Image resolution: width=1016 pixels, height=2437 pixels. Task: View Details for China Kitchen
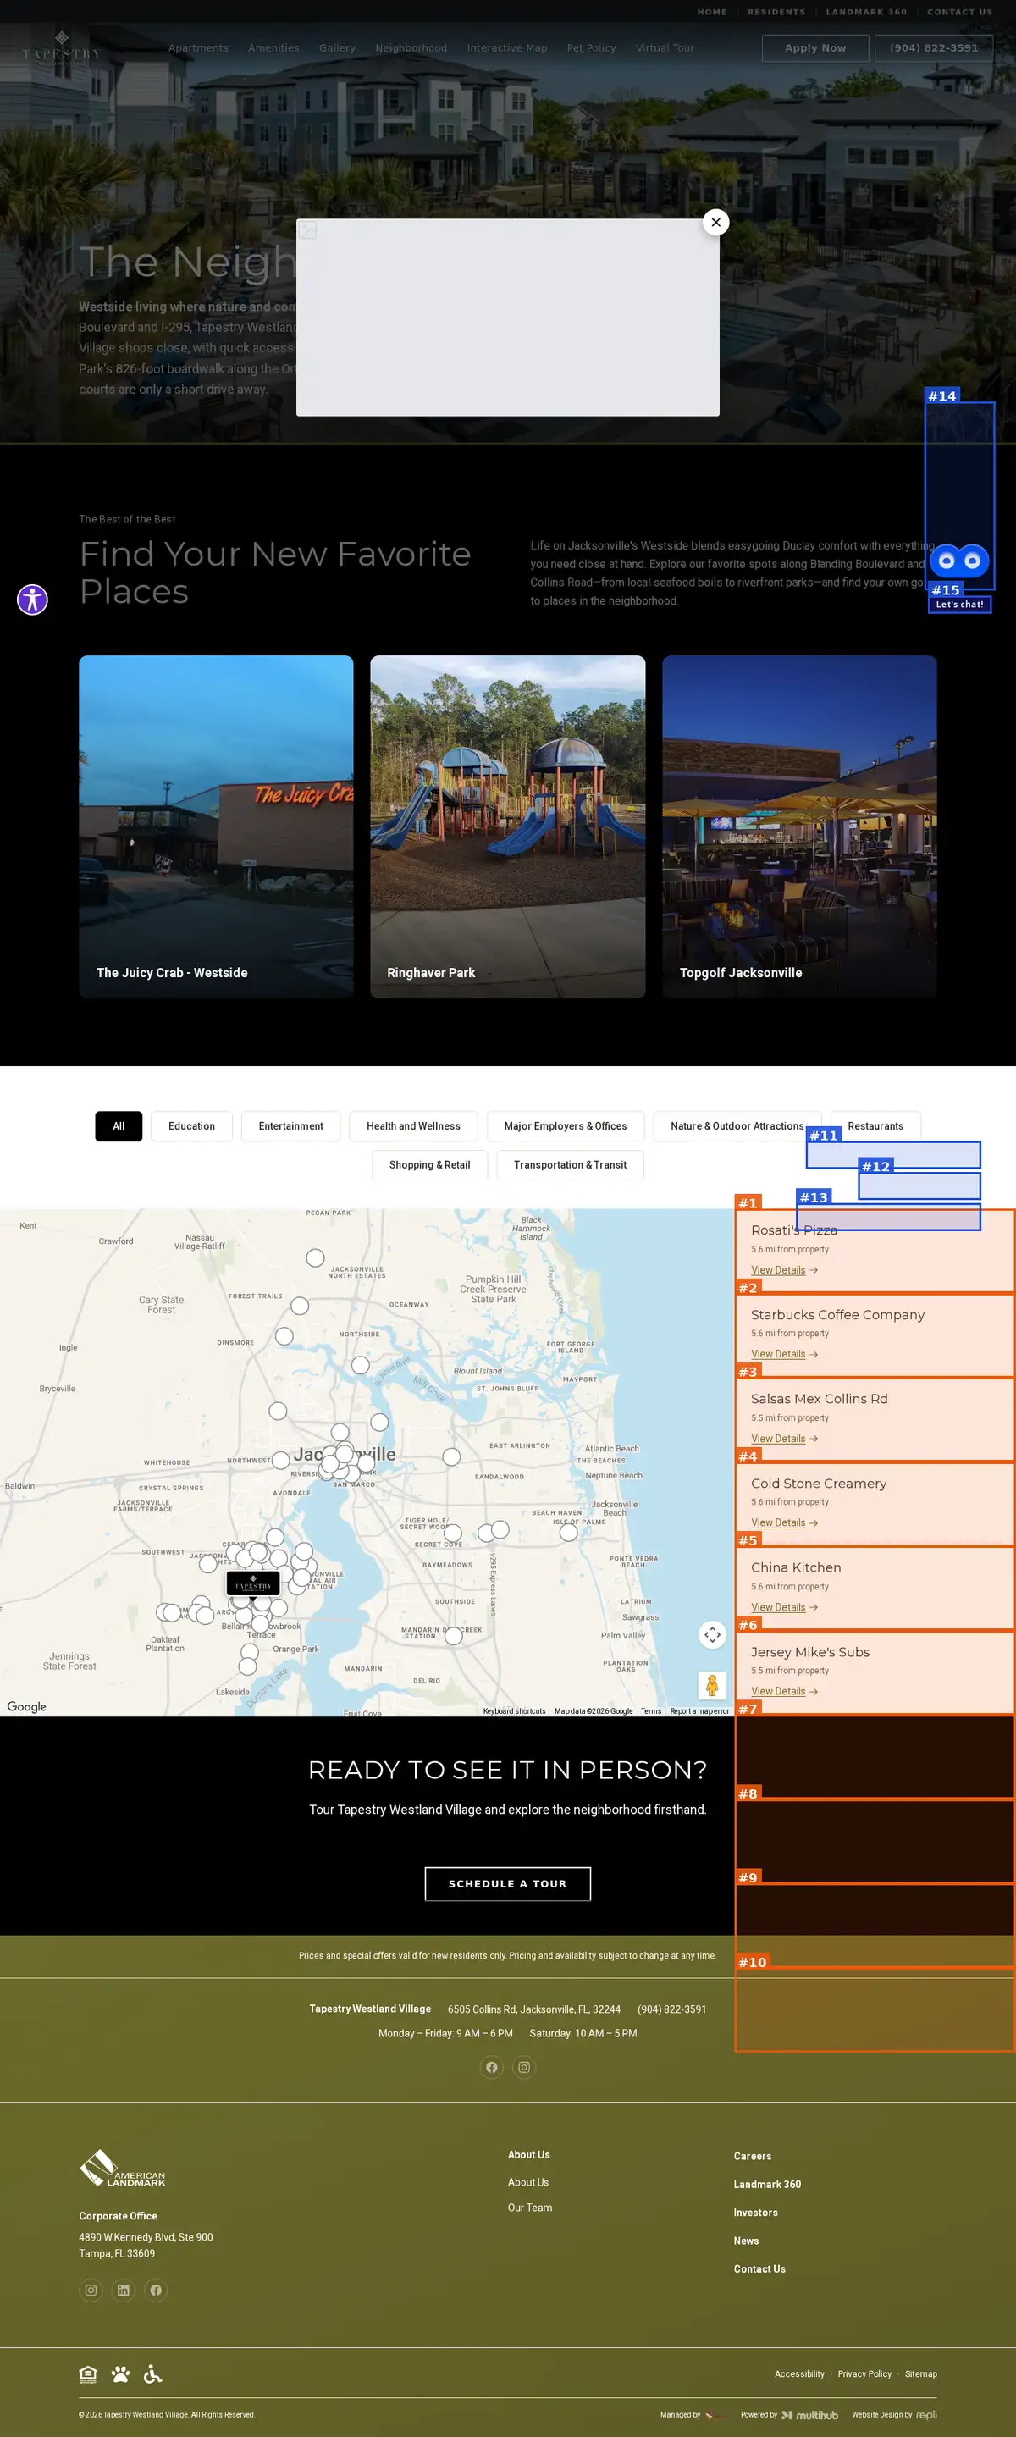click(784, 1607)
